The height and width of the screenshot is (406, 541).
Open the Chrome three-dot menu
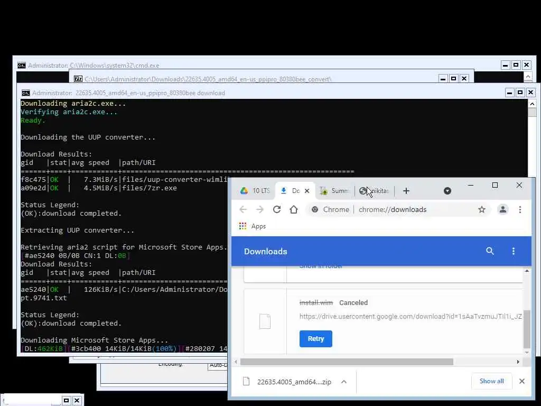point(520,209)
